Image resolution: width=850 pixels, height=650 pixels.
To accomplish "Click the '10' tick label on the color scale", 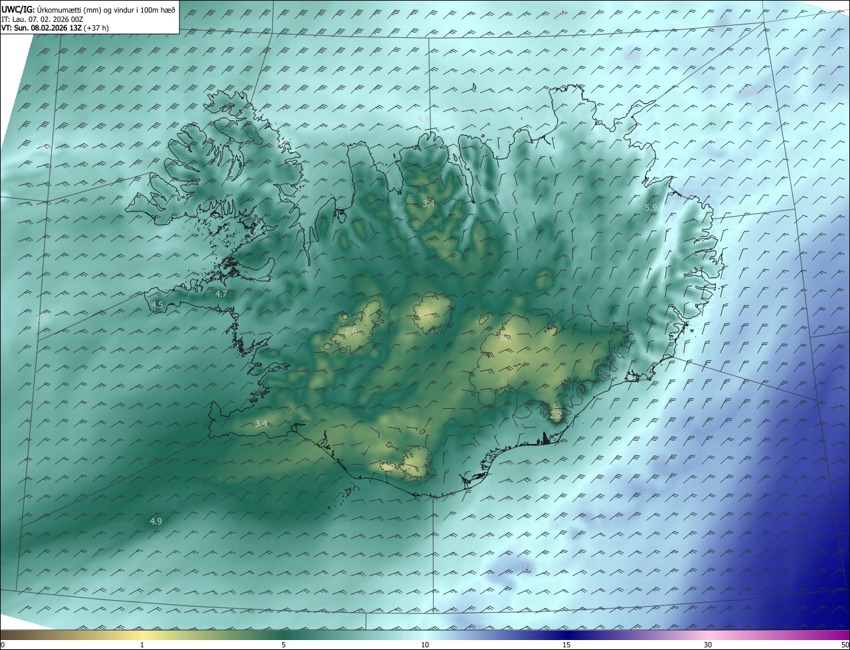I will pos(425,645).
